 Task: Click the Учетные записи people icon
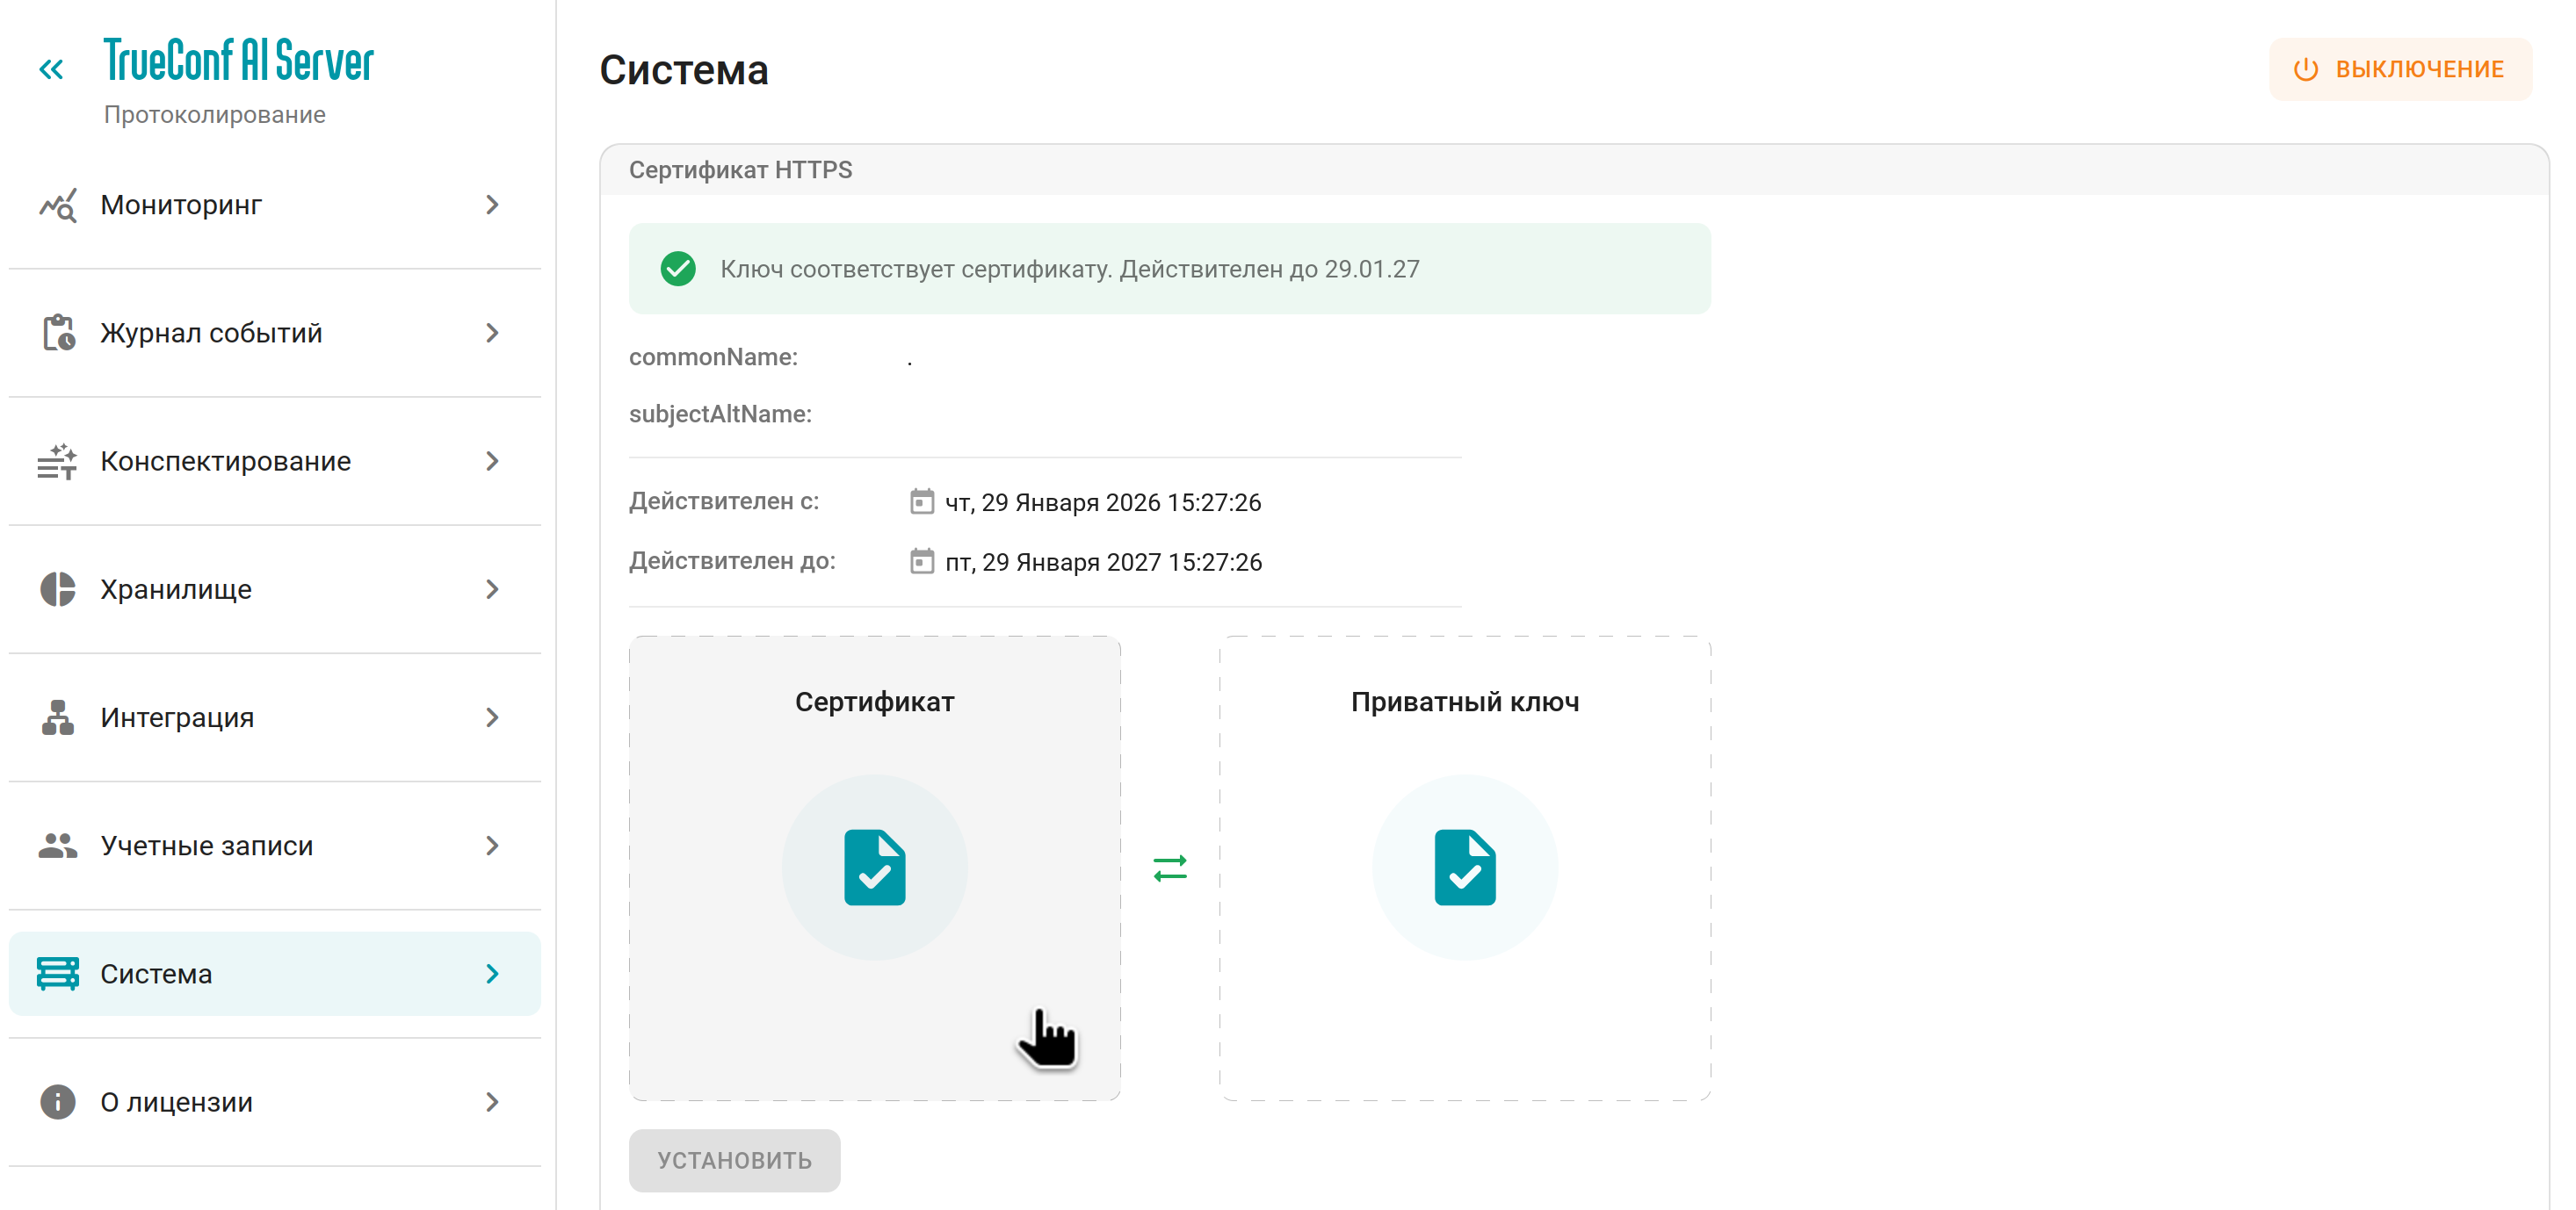pos(58,846)
